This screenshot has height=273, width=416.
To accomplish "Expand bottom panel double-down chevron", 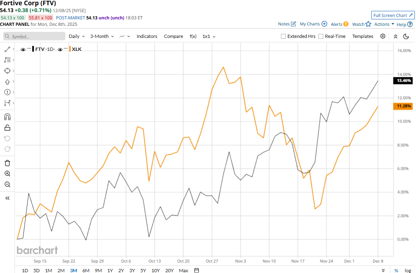I will tap(383, 270).
